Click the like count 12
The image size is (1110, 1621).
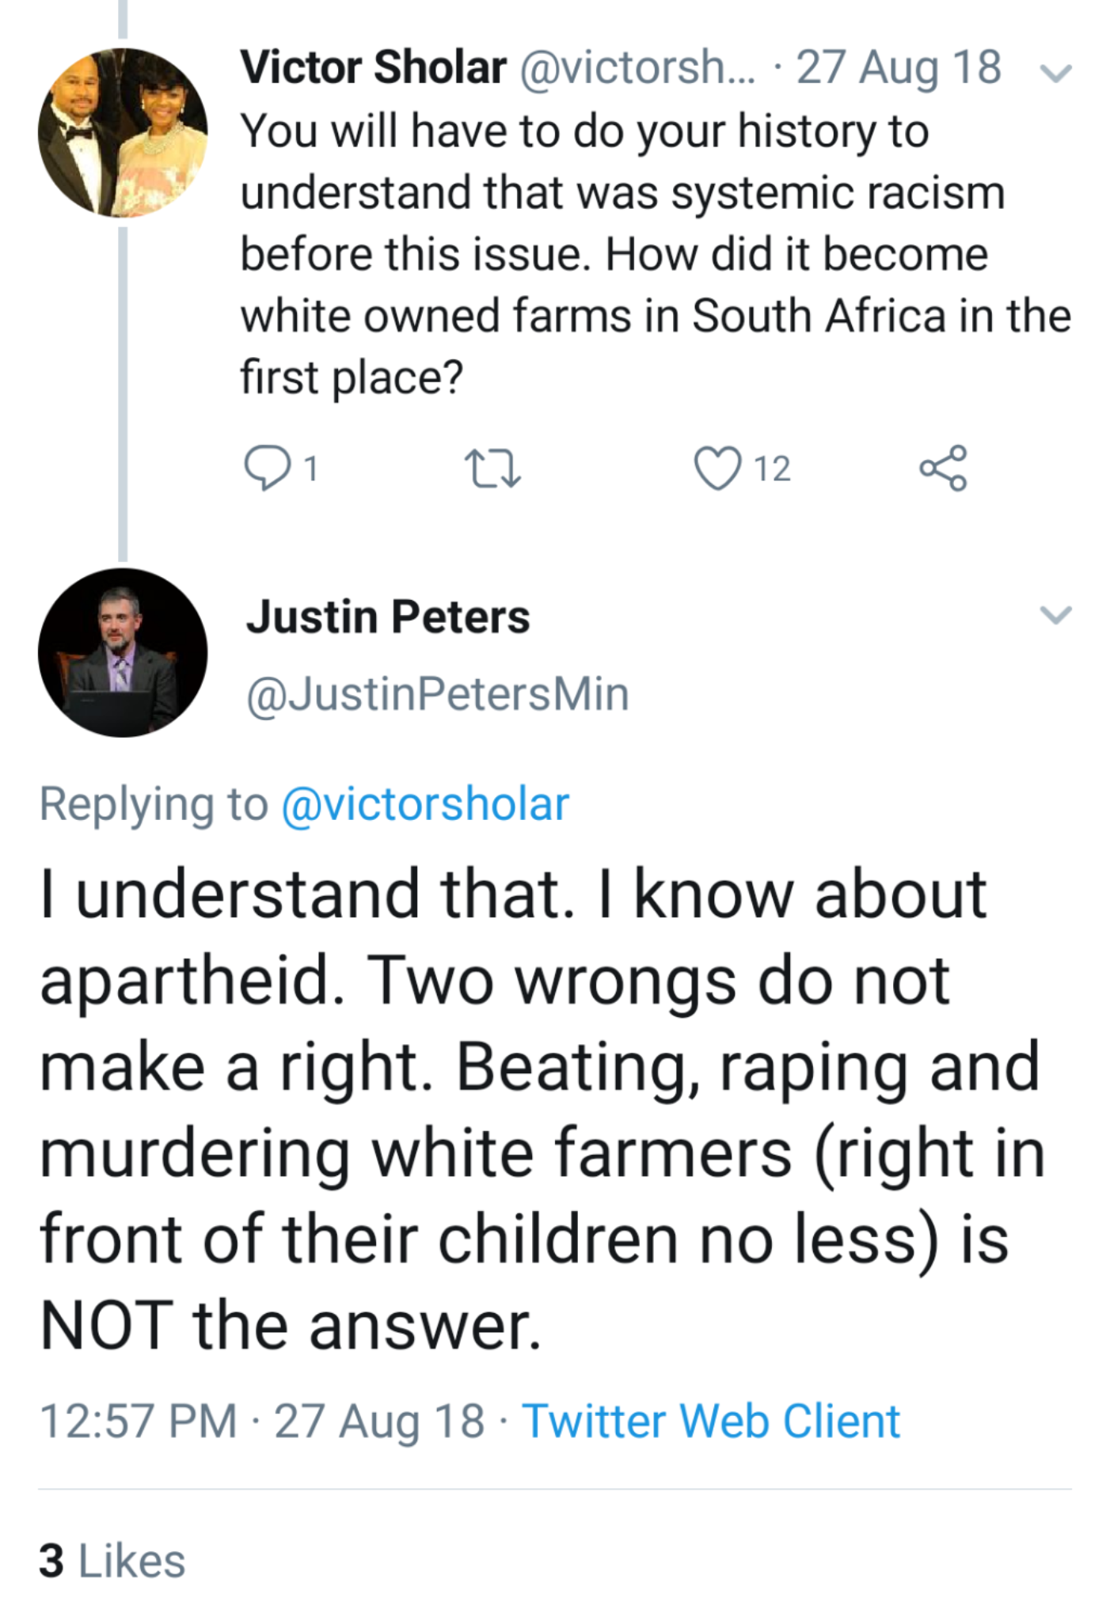click(772, 469)
